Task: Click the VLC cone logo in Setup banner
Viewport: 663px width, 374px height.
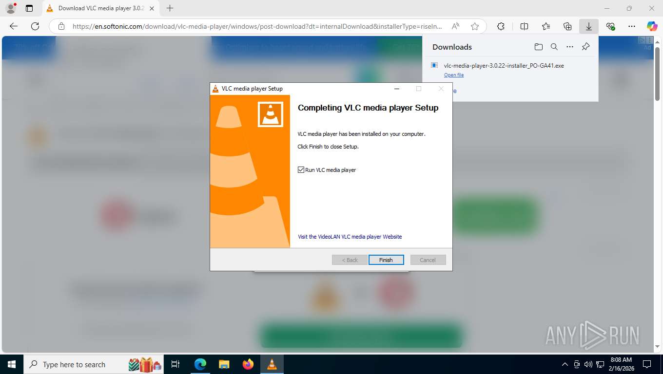Action: click(x=271, y=114)
